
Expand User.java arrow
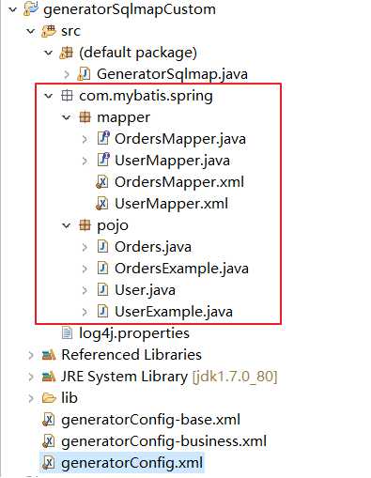tap(85, 290)
